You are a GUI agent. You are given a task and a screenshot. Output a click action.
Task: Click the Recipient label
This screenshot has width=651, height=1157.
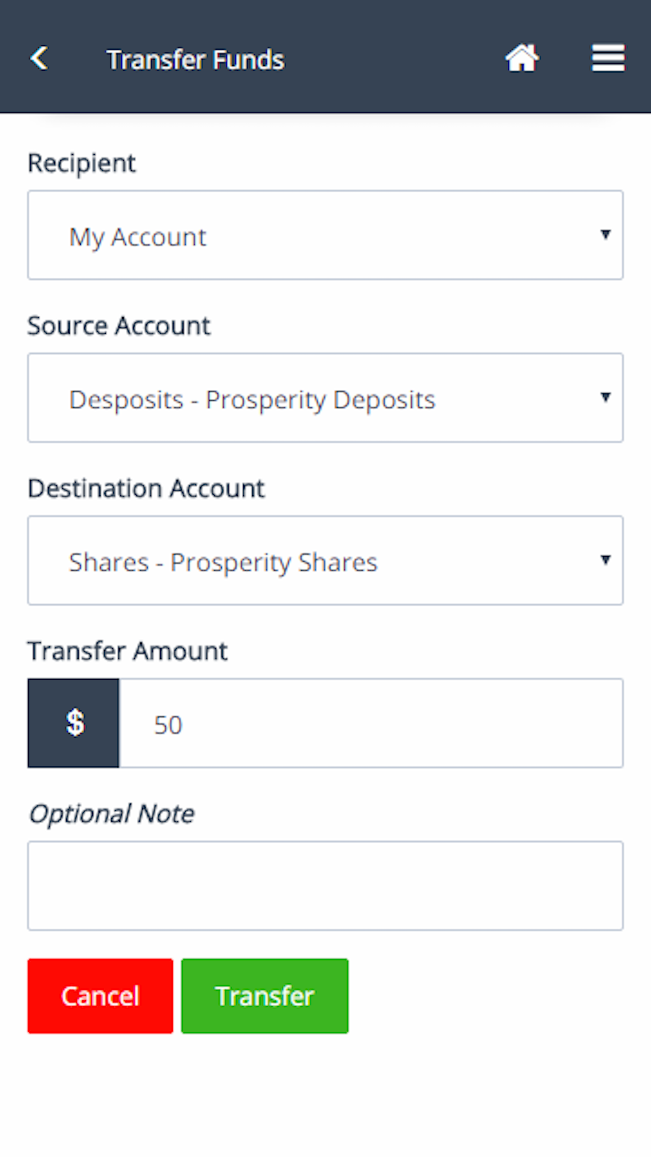(81, 162)
